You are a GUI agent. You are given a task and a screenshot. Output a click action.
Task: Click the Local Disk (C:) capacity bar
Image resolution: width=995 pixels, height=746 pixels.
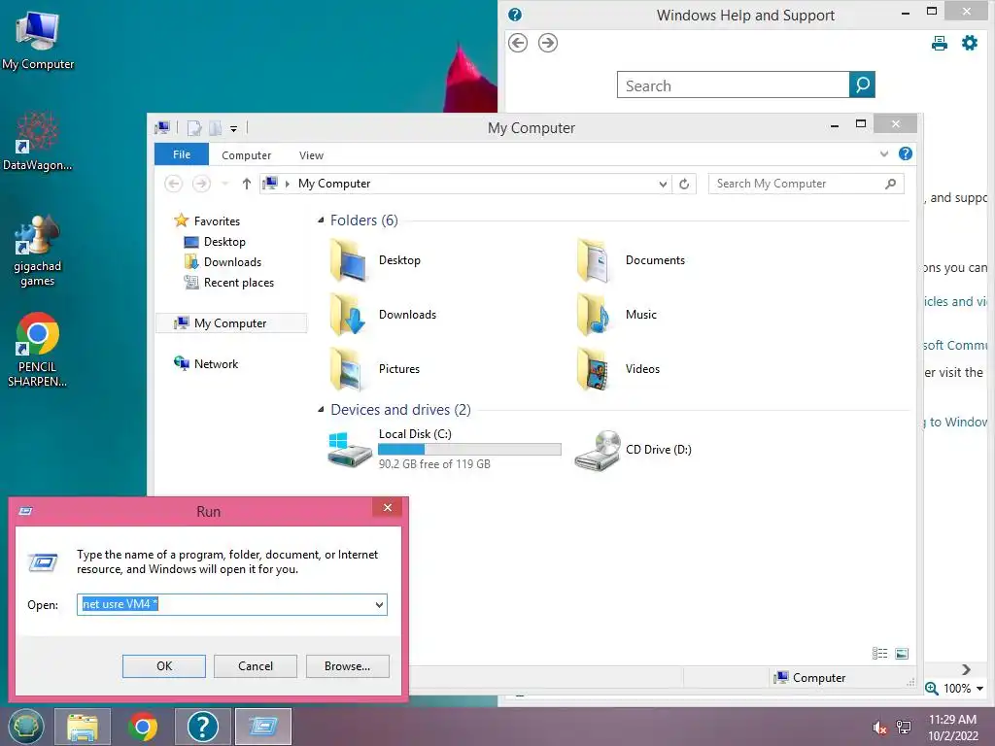[469, 449]
